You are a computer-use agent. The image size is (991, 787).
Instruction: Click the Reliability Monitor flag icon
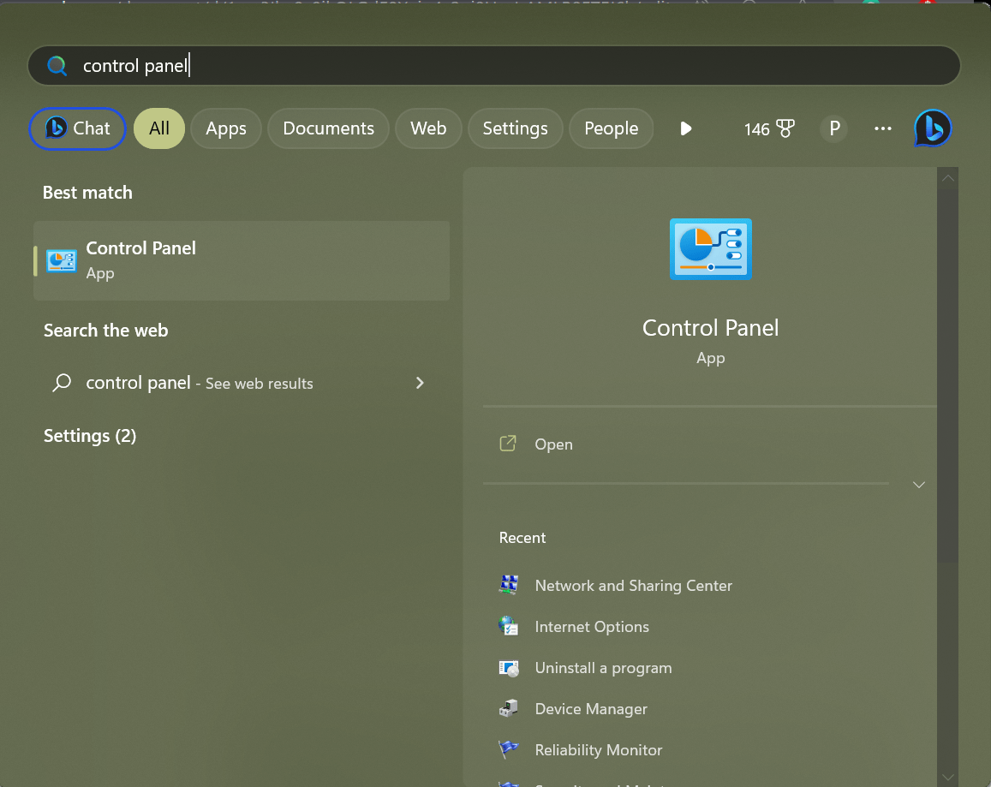(x=509, y=749)
